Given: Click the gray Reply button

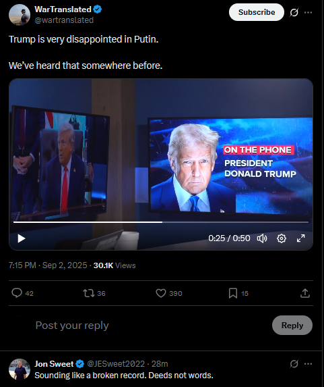Looking at the screenshot, I should pyautogui.click(x=292, y=326).
